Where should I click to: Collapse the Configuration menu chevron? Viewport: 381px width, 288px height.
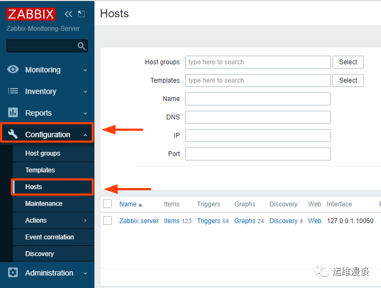click(85, 135)
